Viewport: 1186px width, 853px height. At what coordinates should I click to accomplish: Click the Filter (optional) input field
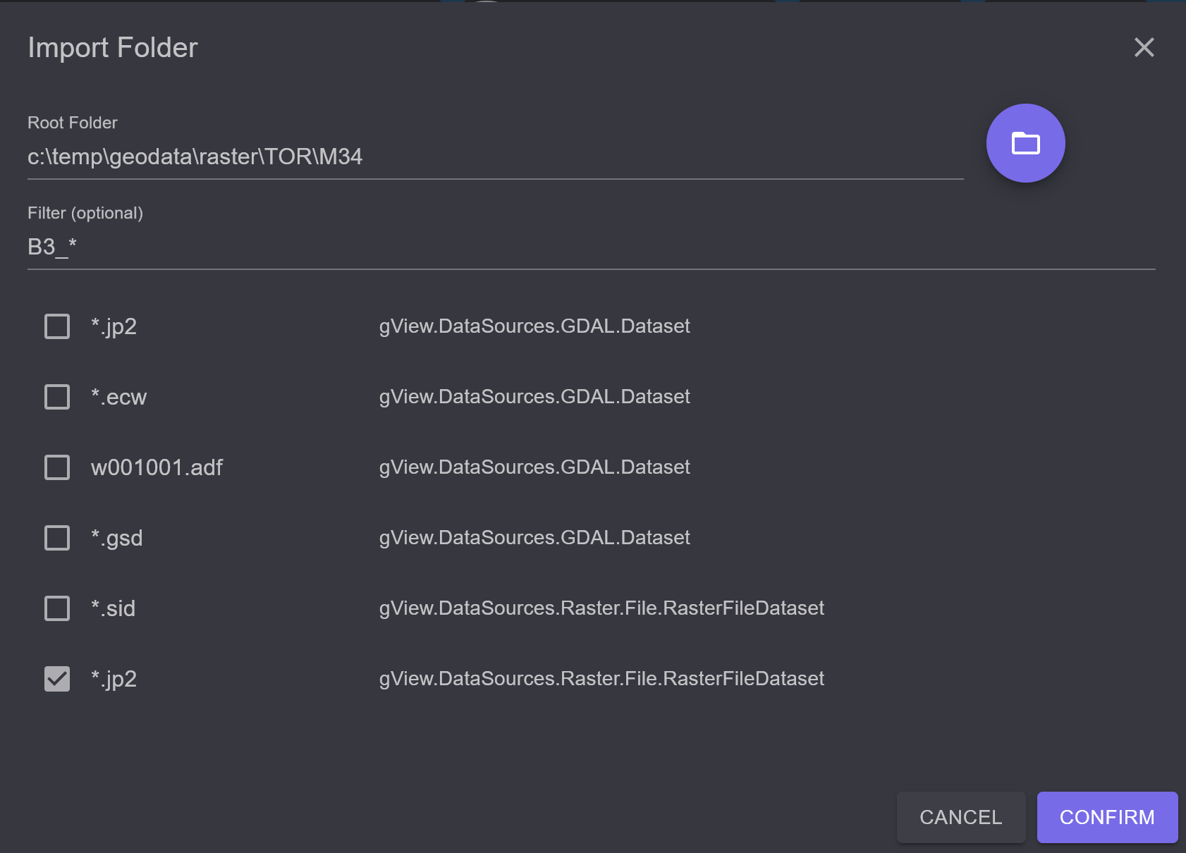(591, 247)
